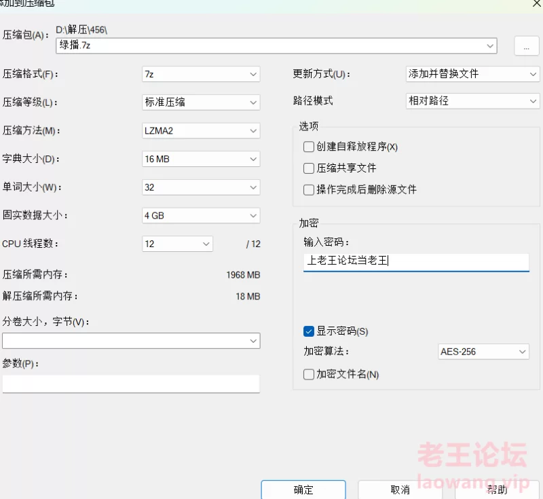Image resolution: width=543 pixels, height=499 pixels.
Task: Click the browse button next to the archive path
Action: click(x=527, y=45)
